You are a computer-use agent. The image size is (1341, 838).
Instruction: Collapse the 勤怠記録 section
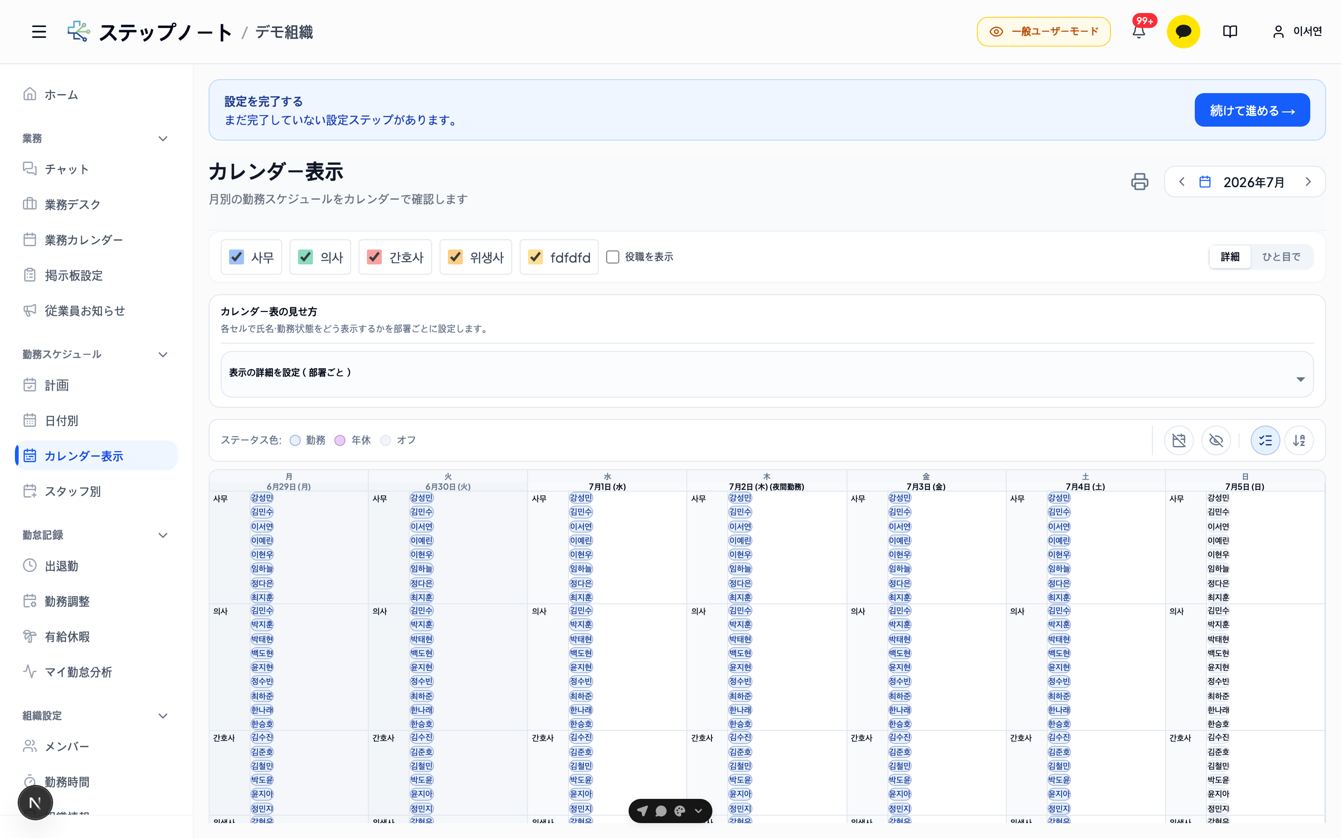[163, 535]
